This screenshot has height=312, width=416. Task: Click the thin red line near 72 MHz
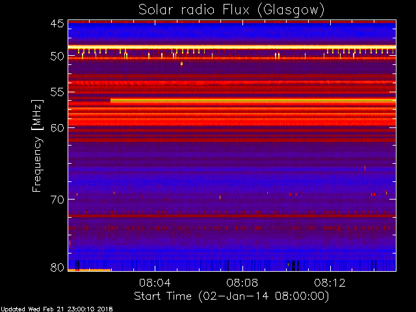click(x=232, y=216)
